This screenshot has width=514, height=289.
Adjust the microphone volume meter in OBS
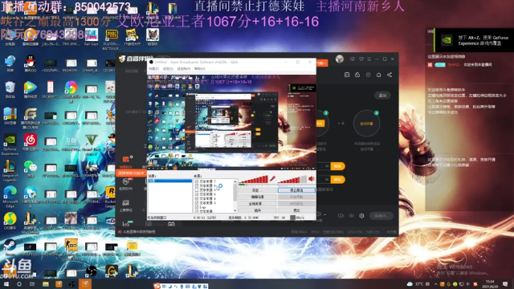pos(254,179)
